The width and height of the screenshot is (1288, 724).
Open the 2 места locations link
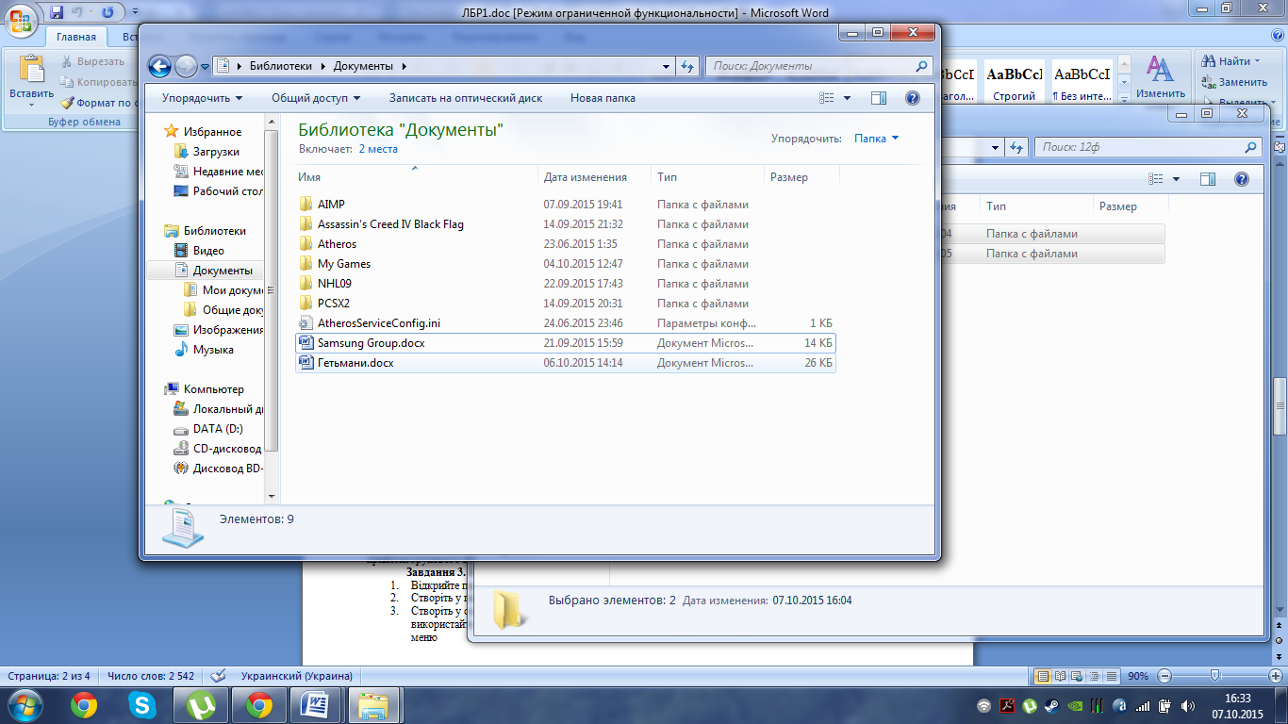click(378, 149)
